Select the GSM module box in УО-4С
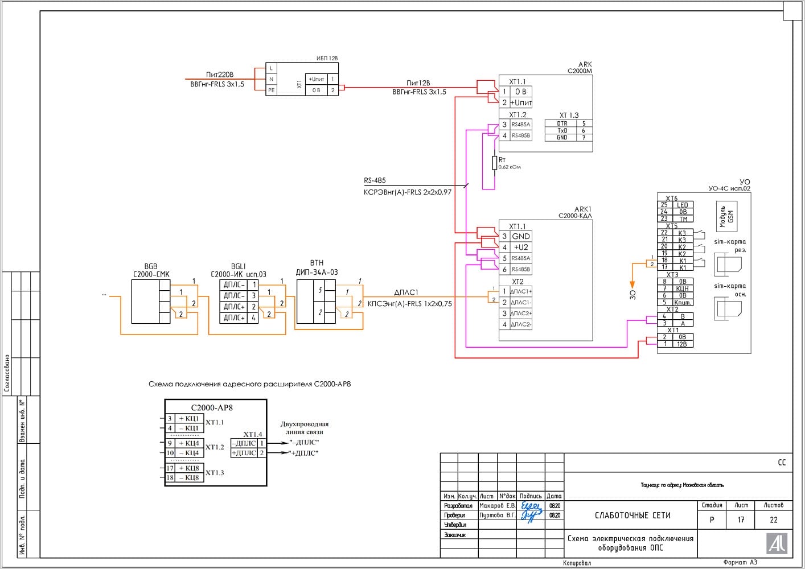This screenshot has height=569, width=805. (726, 216)
